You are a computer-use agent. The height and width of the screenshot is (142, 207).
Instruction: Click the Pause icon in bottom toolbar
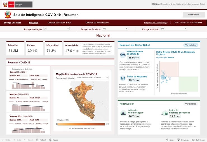click(50, 140)
